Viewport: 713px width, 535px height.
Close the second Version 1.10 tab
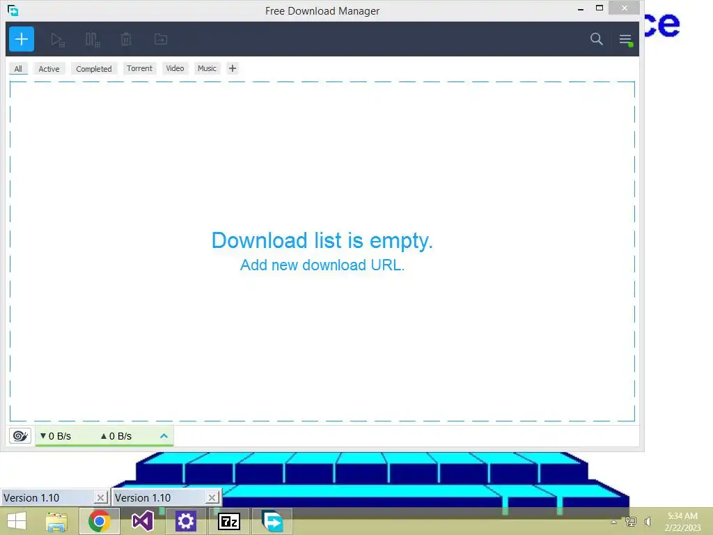(x=212, y=497)
